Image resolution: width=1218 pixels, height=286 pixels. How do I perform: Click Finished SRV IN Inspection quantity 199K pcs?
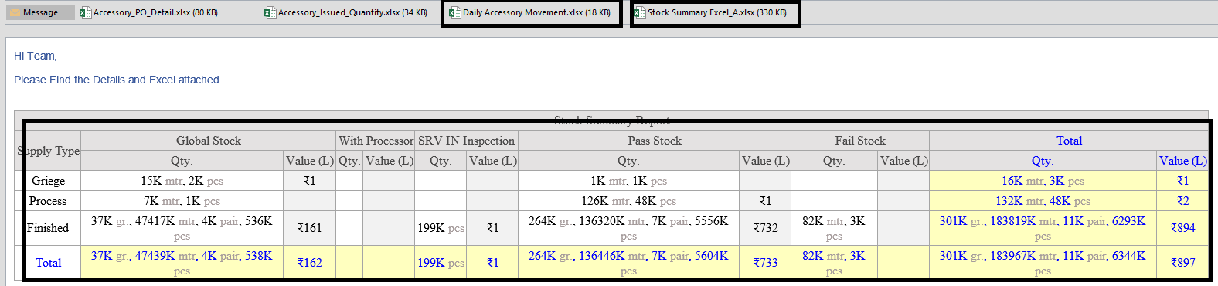coord(441,228)
